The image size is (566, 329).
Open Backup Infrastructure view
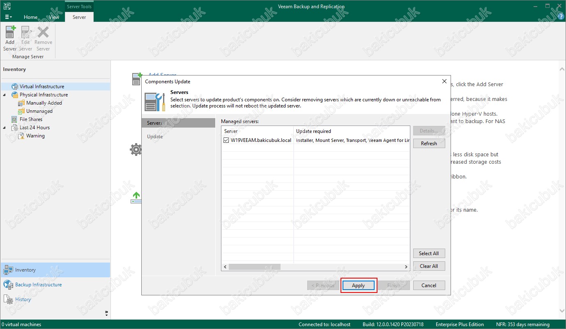(55, 285)
